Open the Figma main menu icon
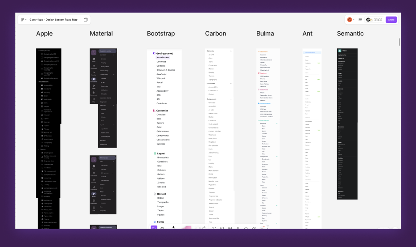 [x=23, y=20]
